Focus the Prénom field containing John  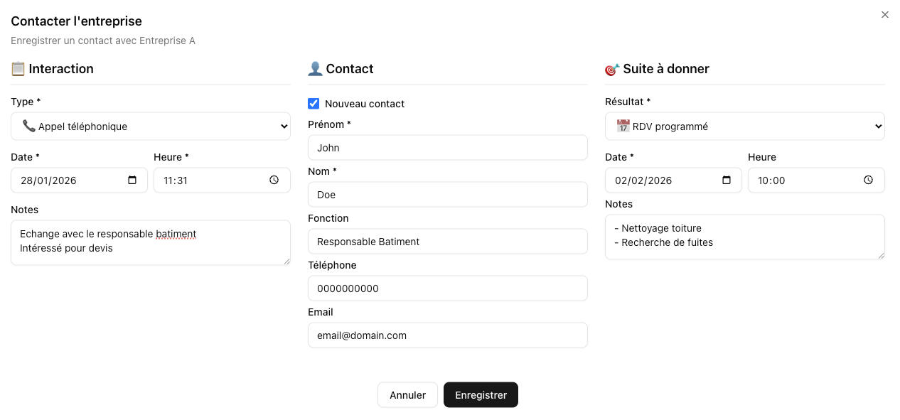pos(447,148)
